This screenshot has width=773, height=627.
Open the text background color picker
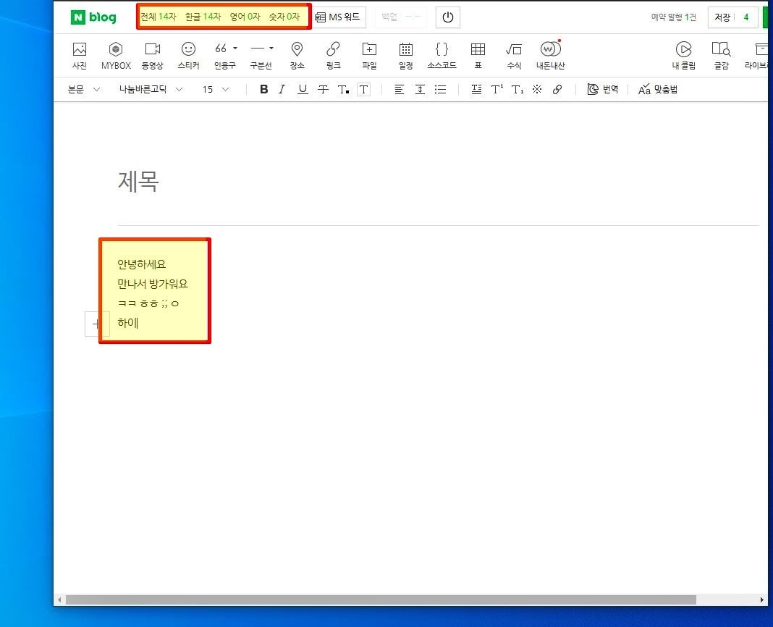coord(363,89)
